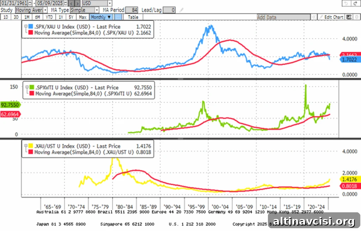This screenshot has height=231, width=361.
Task: Click red swatch for .SPX/XAU moving average
Action: 31,32
